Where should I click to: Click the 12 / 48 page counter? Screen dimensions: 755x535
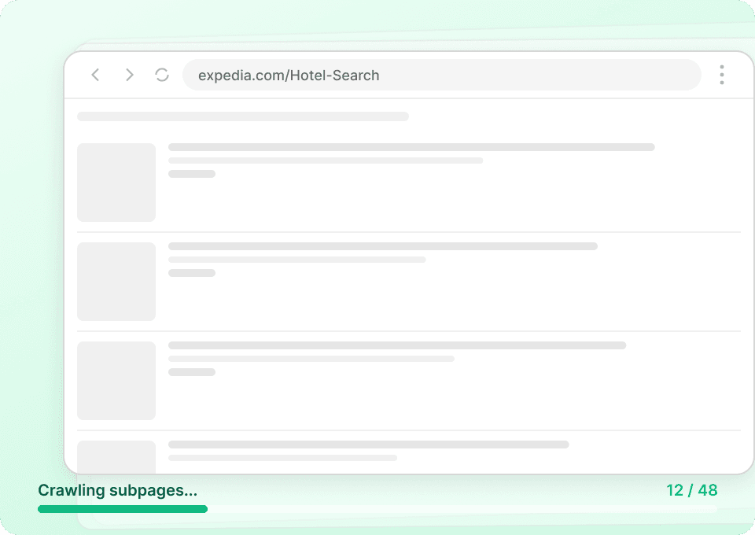pos(691,490)
